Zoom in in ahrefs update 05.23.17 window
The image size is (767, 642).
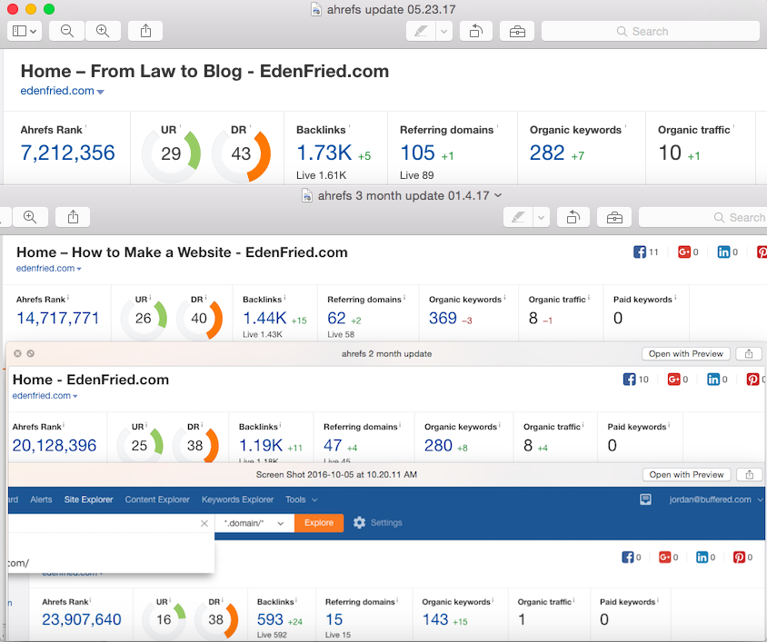pos(103,31)
